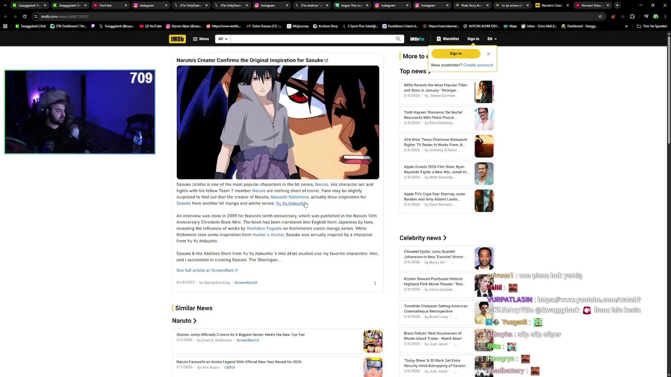The width and height of the screenshot is (671, 377).
Task: Open IMDbPro link
Action: [x=417, y=39]
